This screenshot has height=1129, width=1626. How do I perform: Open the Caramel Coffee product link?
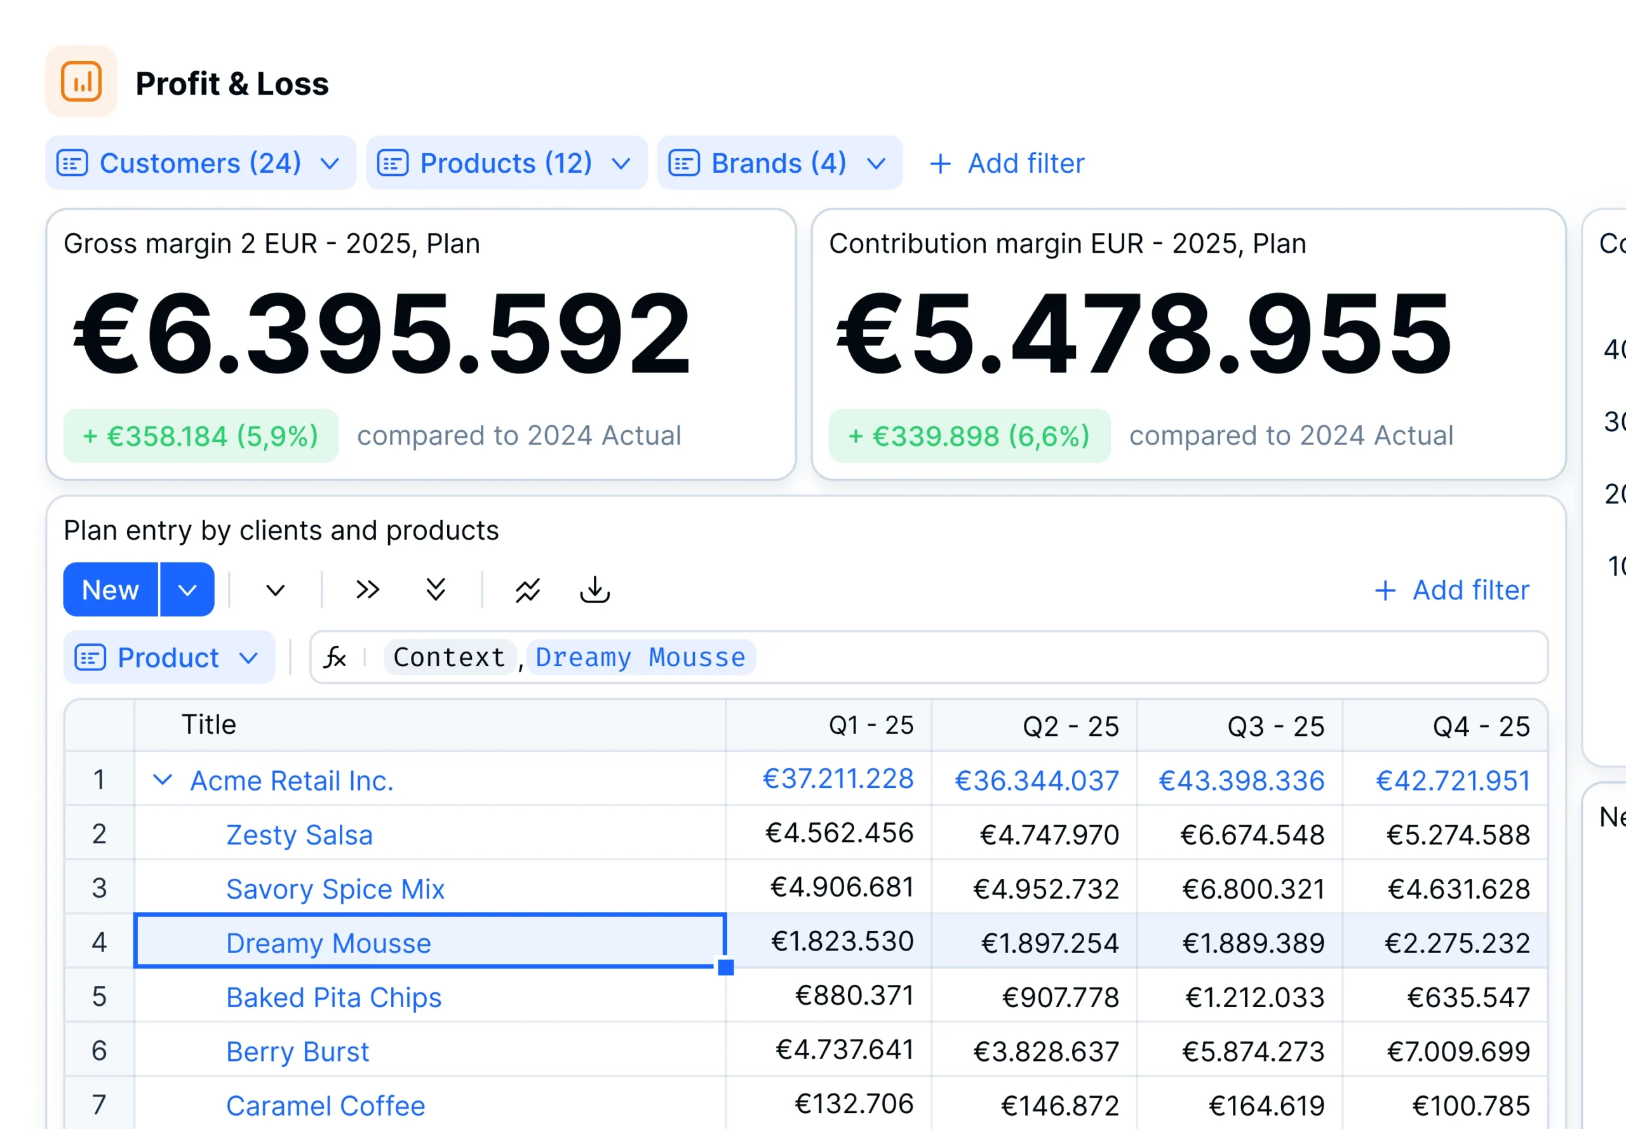coord(325,1106)
